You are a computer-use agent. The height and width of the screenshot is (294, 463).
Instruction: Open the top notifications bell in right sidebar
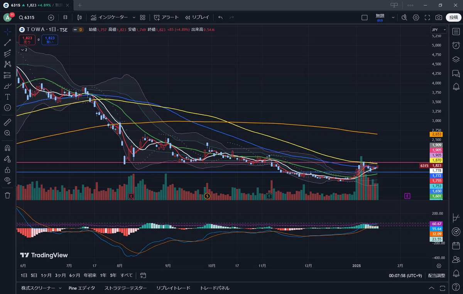(456, 87)
